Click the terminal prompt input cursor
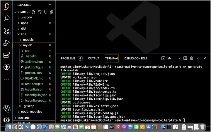The height and width of the screenshot is (132, 211). pyautogui.click(x=184, y=120)
